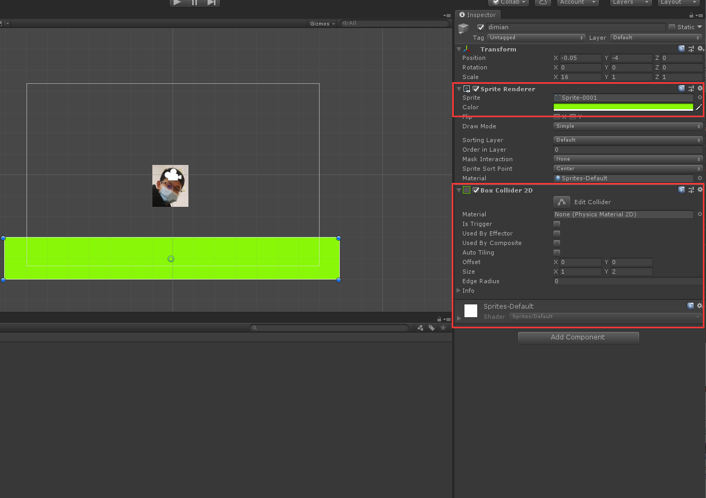The image size is (706, 498).
Task: Click the Sprite Renderer help icon
Action: [x=682, y=89]
